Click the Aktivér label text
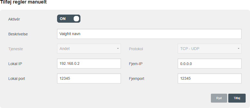Viewport: 250px width, 108px height. coord(14,19)
